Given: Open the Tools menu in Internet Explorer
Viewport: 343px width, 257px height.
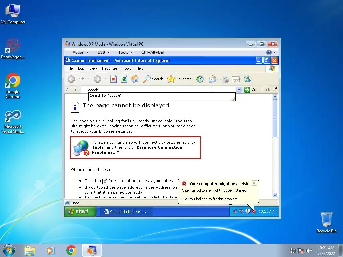Looking at the screenshot, I should (127, 68).
